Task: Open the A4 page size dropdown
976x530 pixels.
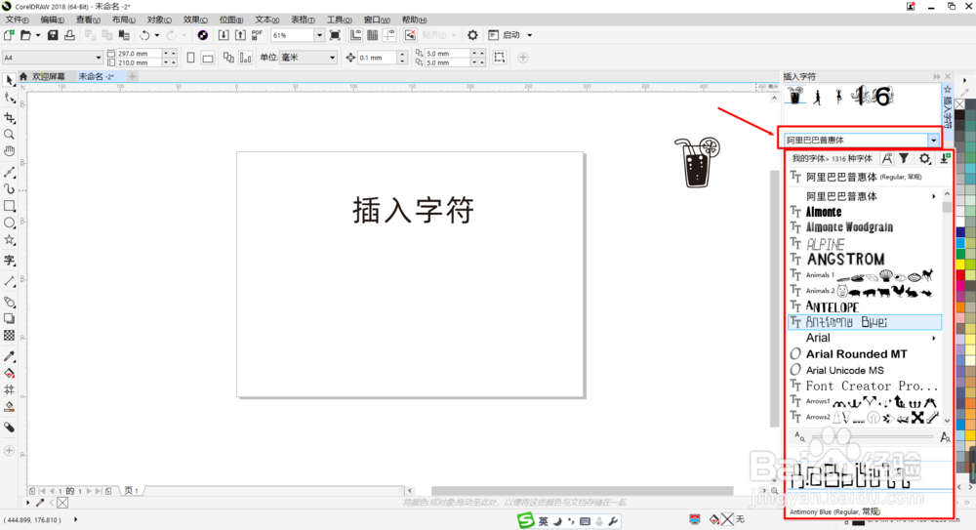Action: click(99, 58)
